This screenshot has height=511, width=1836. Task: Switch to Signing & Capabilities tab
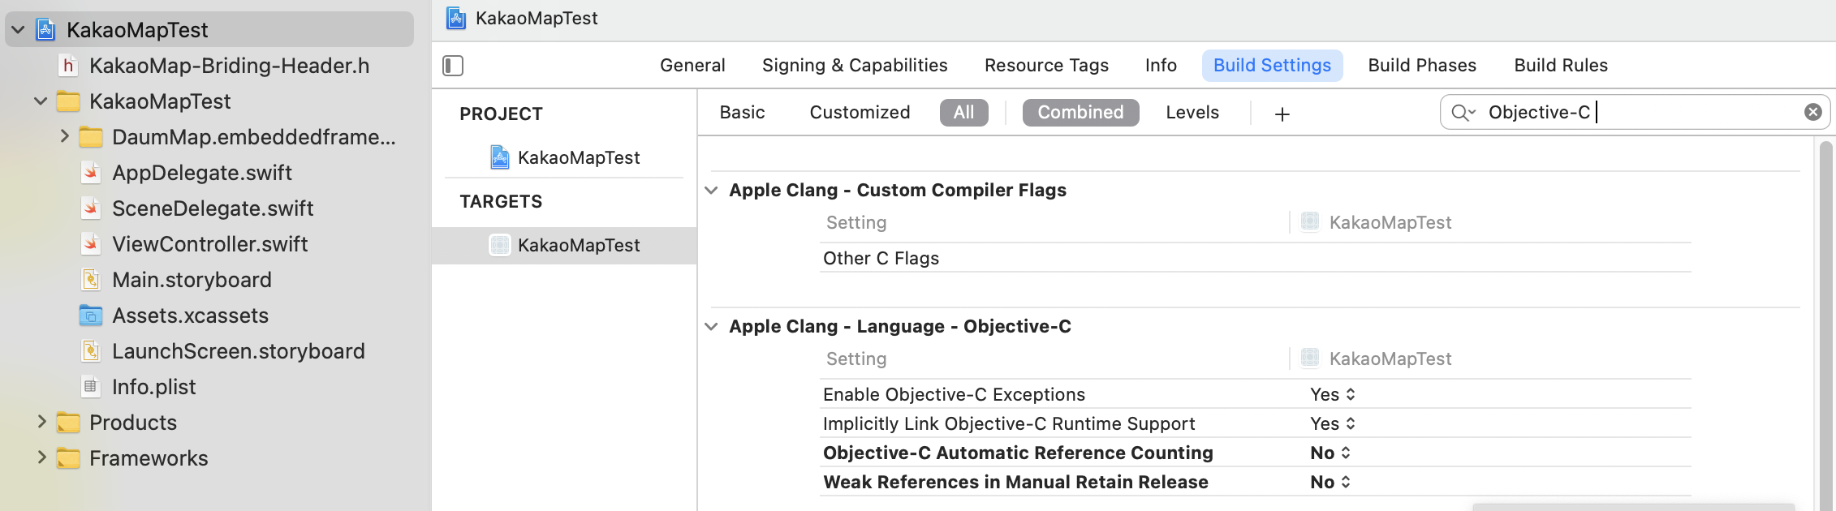pyautogui.click(x=855, y=66)
